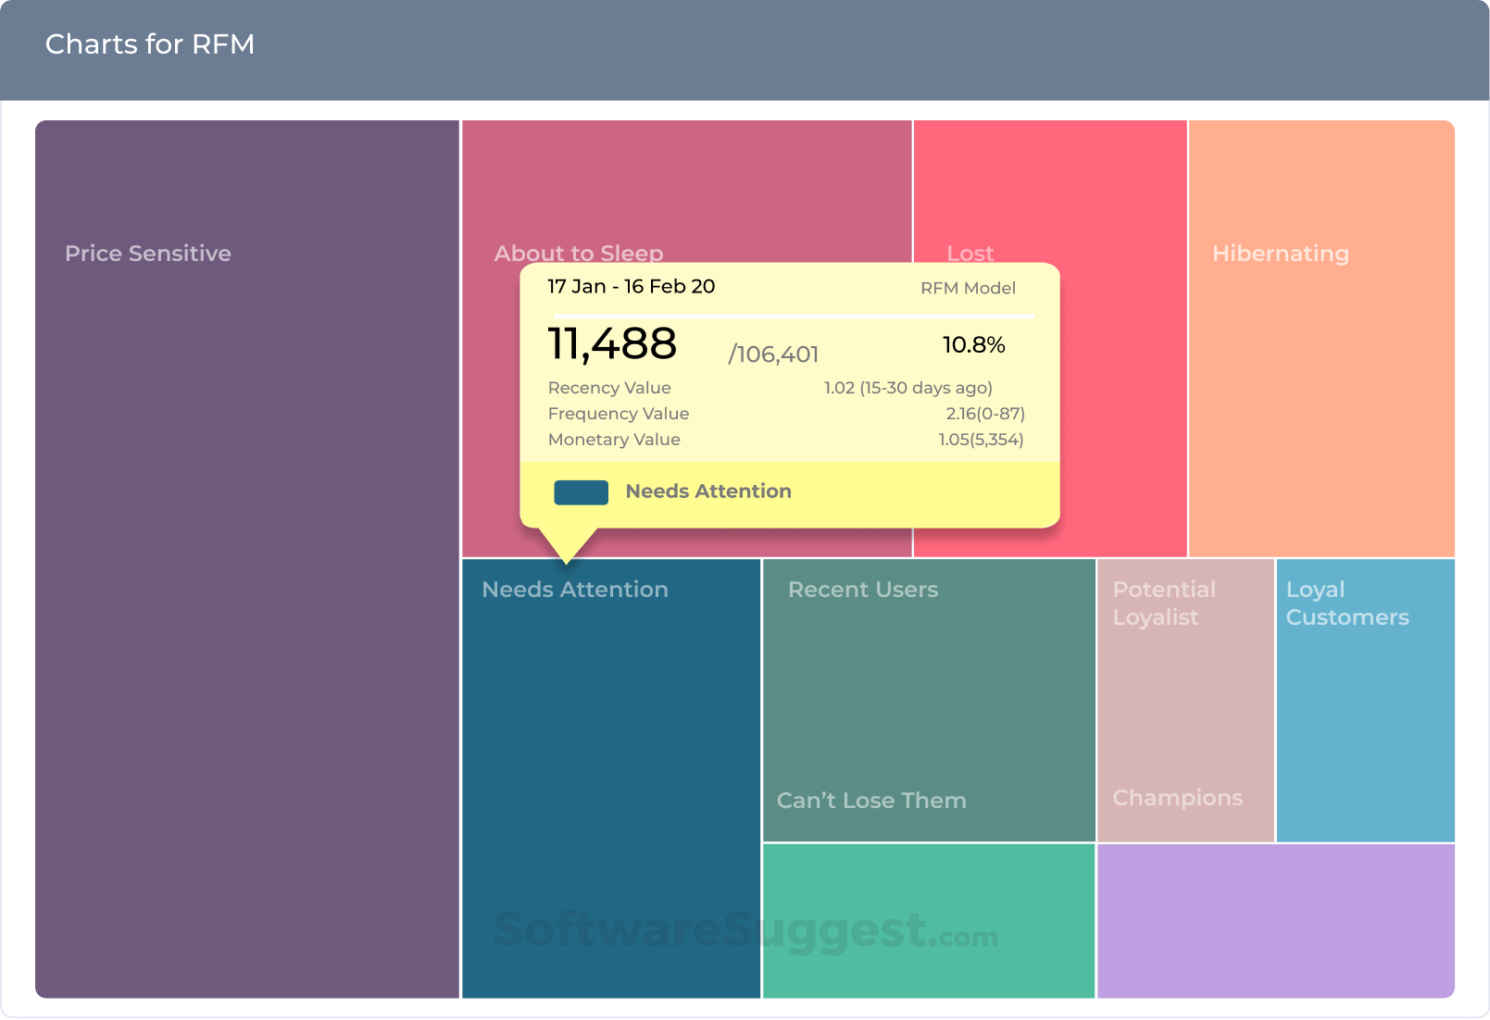Screen dimensions: 1490x1020
Task: Open the Hibernating segment tile
Action: pyautogui.click(x=1280, y=254)
